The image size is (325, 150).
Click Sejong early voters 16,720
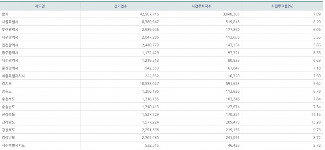pos(234,76)
